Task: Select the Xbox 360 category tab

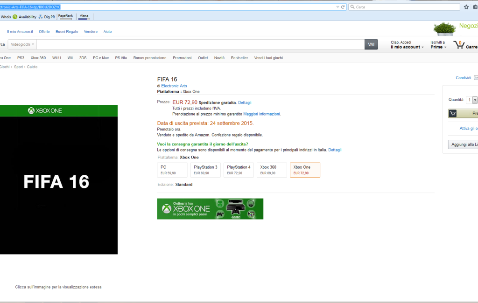Action: click(38, 58)
